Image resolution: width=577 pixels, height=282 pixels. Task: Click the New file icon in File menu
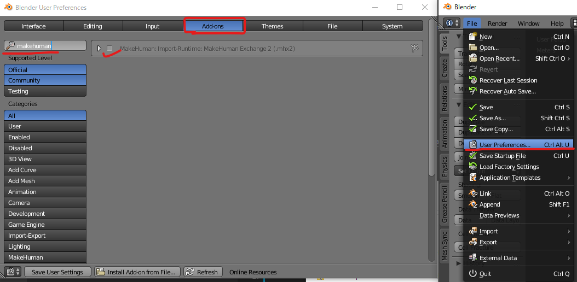[x=473, y=37]
